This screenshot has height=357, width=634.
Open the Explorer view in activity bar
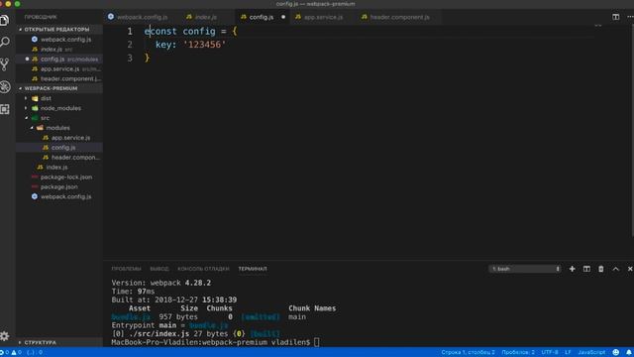[x=5, y=20]
